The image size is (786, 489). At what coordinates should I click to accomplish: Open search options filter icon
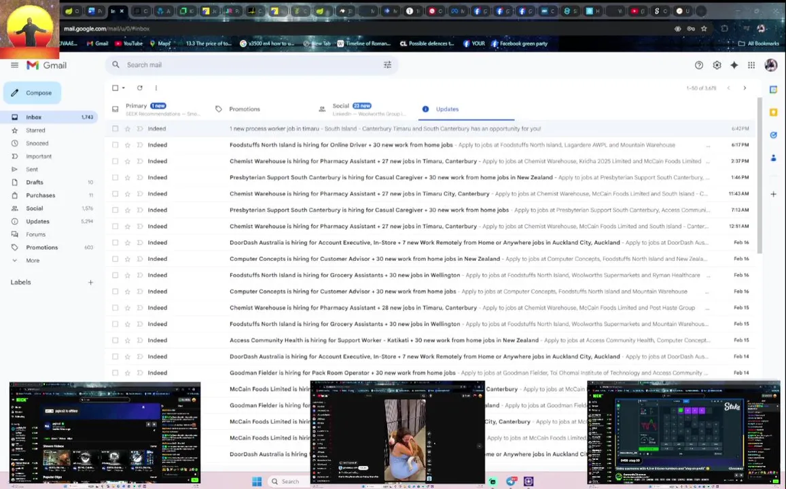(387, 65)
